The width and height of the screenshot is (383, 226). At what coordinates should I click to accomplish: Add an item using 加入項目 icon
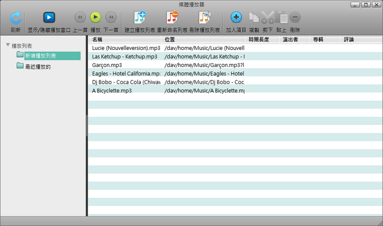point(236,18)
